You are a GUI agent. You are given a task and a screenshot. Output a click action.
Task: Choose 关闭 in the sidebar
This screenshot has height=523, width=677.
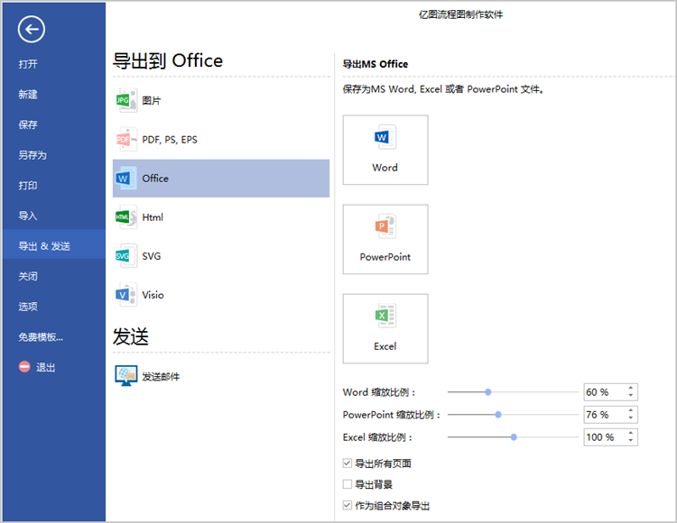[28, 276]
